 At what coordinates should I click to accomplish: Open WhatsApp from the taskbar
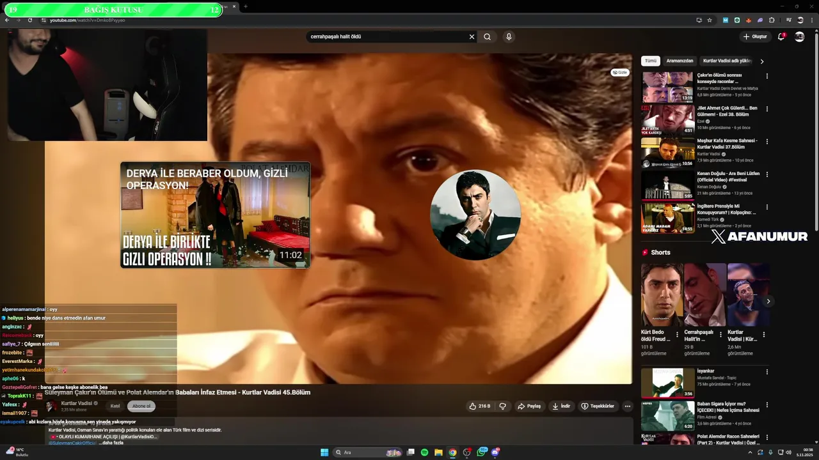pos(481,452)
